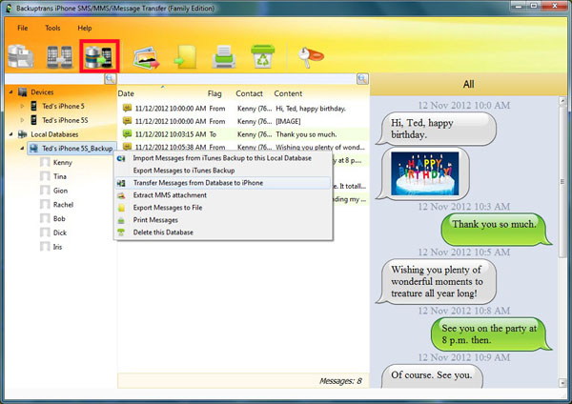Click the contact search field above the tree
The width and height of the screenshot is (572, 404).
(x=54, y=79)
